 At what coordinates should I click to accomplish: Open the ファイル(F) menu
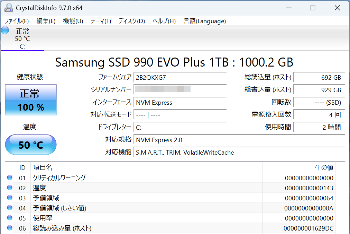pyautogui.click(x=17, y=21)
